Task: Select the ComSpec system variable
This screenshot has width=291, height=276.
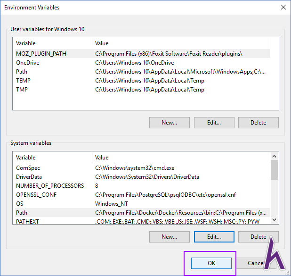Action: [143, 168]
